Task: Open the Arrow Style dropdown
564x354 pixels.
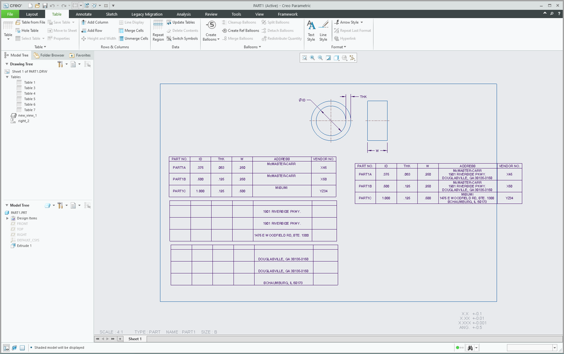Action: pyautogui.click(x=350, y=22)
